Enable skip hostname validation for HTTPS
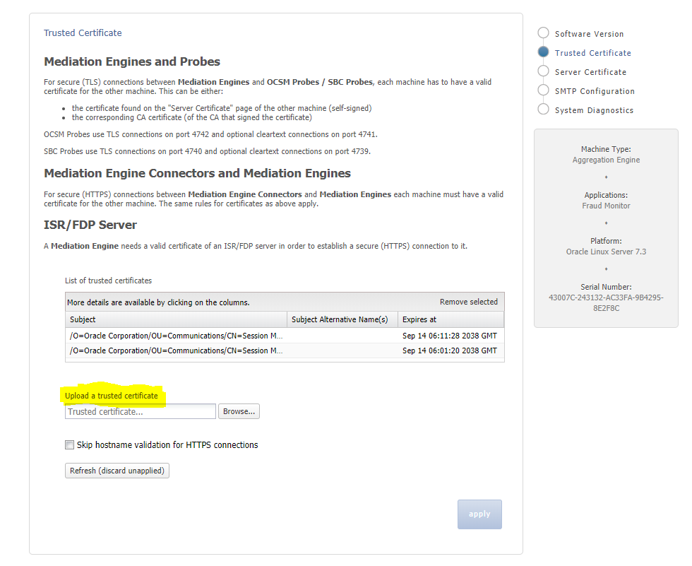Image resolution: width=692 pixels, height=566 pixels. (69, 444)
